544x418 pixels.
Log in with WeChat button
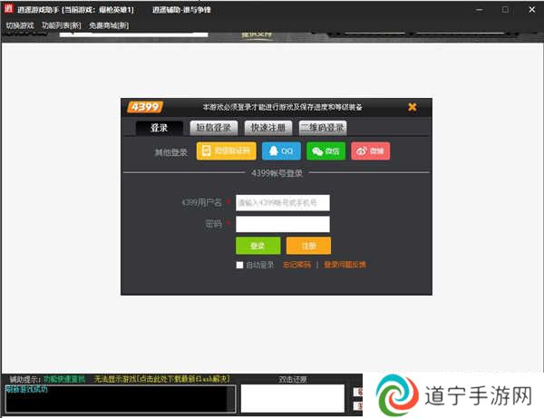tap(325, 151)
